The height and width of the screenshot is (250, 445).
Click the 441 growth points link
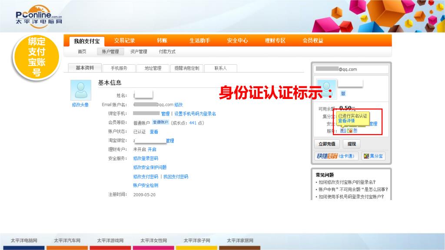click(193, 123)
